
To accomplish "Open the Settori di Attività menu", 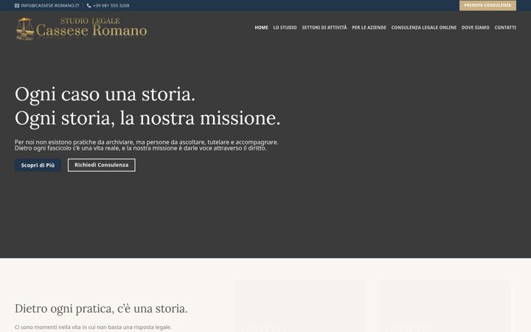I will (x=324, y=27).
